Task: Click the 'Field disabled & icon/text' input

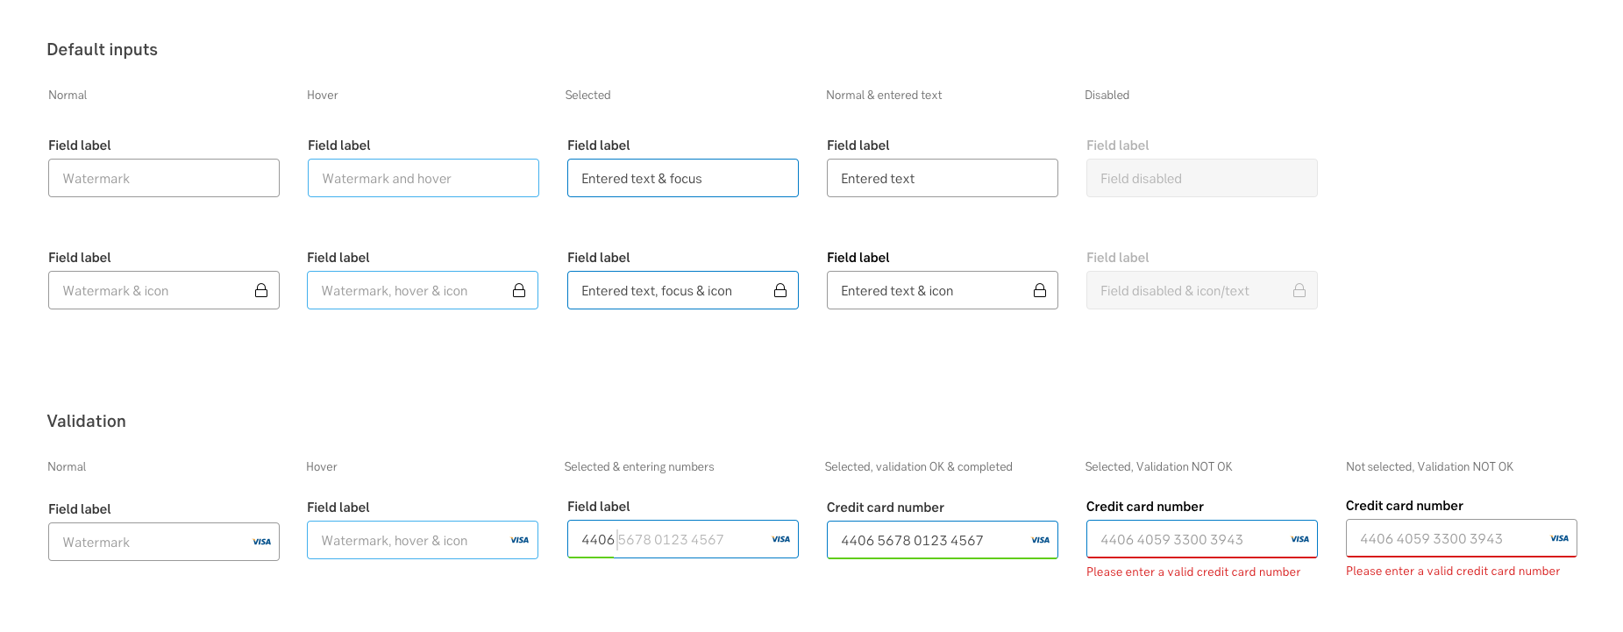Action: 1202,290
